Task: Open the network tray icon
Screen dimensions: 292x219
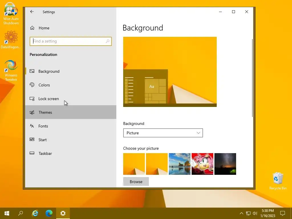Action: [x=248, y=213]
